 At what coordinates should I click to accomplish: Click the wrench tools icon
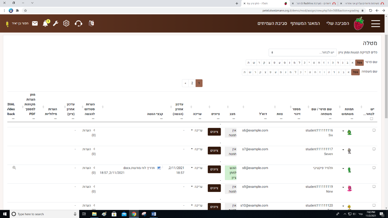tap(56, 23)
